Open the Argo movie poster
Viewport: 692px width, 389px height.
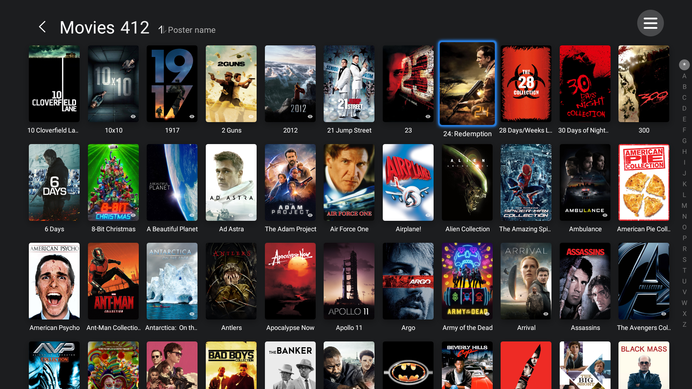click(408, 281)
